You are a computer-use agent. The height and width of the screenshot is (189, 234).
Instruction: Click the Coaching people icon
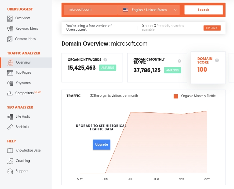pos(10,161)
